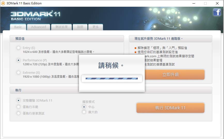Click the 請稍候 dialog text
This screenshot has width=224, height=139.
[111, 66]
